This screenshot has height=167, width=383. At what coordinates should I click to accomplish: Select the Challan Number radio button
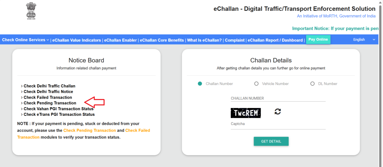200,84
